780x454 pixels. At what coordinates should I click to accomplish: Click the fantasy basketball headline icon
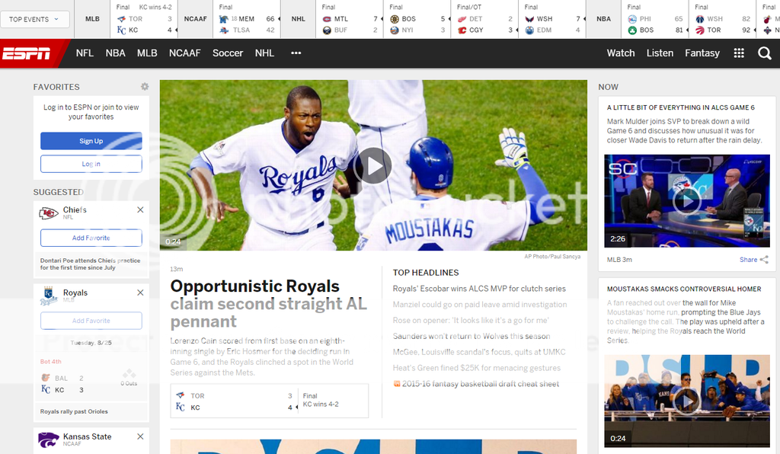point(396,384)
